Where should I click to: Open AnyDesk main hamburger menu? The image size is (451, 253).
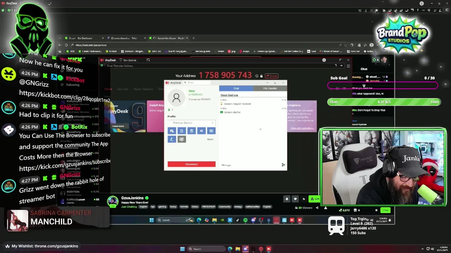click(348, 66)
